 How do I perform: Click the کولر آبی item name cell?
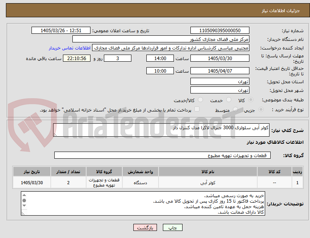[x=208, y=183]
